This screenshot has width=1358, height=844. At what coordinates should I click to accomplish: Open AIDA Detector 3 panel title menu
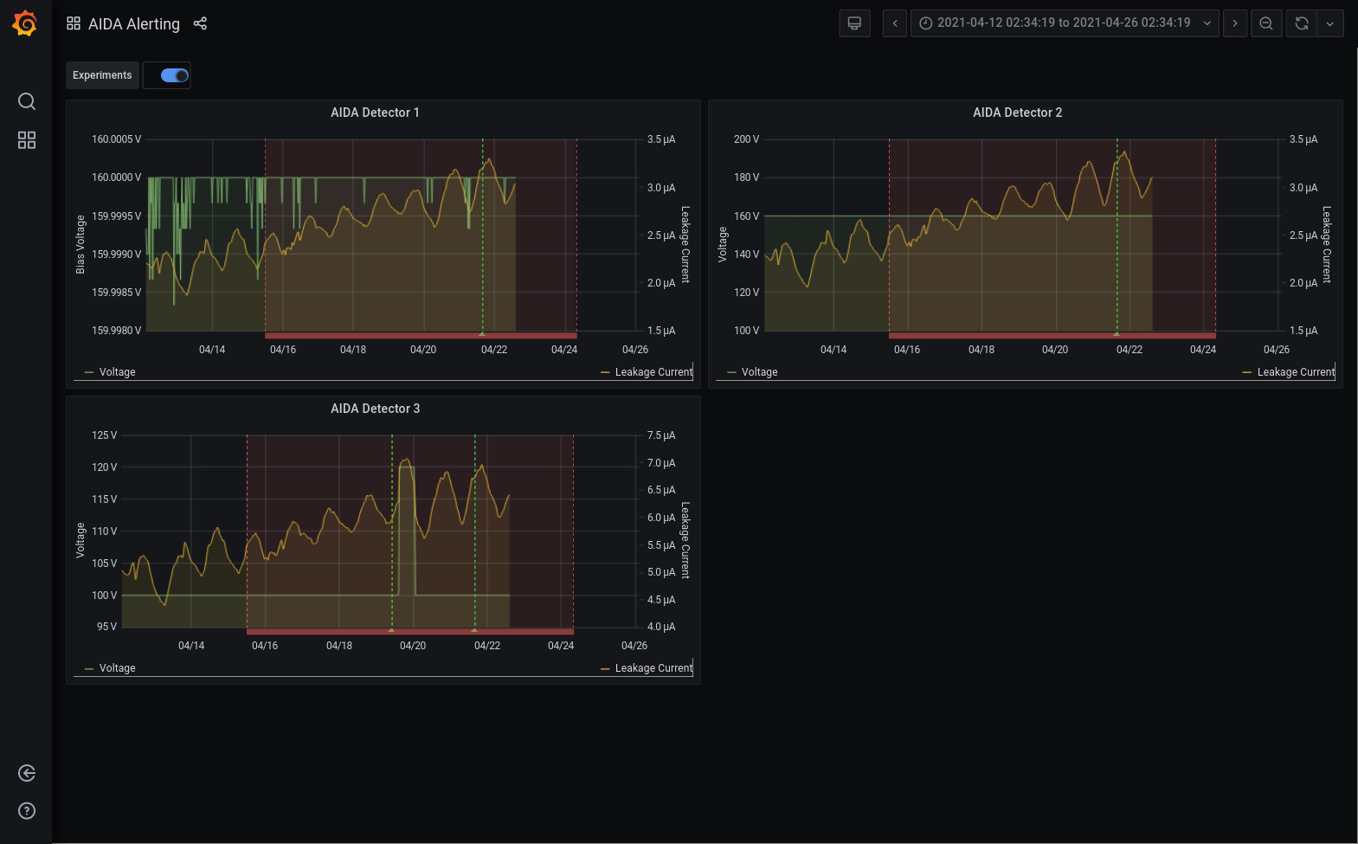coord(375,409)
